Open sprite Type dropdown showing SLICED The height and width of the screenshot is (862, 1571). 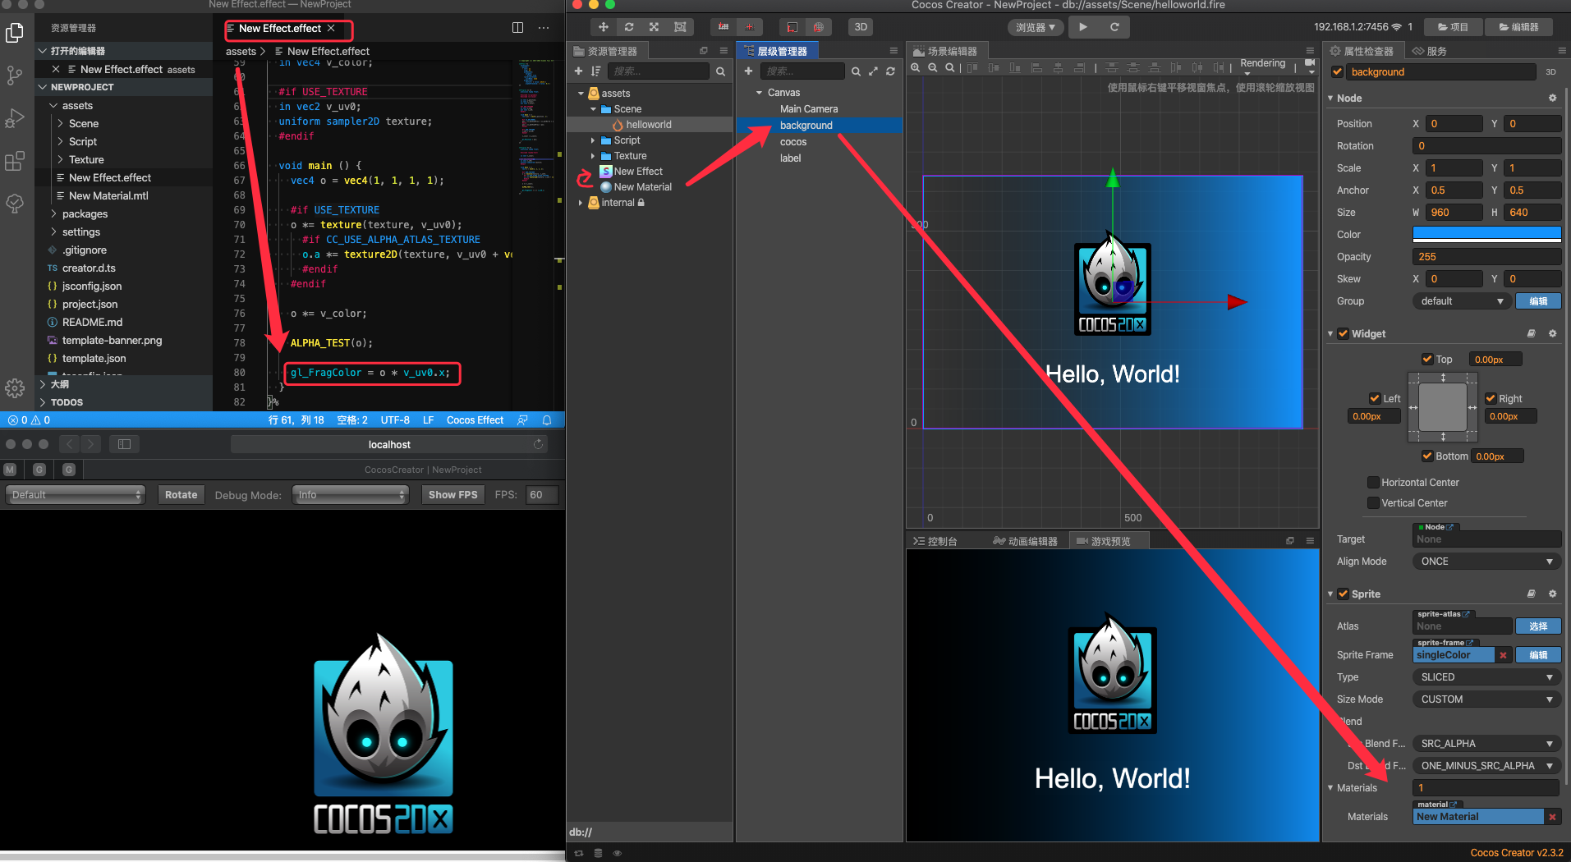tap(1486, 677)
